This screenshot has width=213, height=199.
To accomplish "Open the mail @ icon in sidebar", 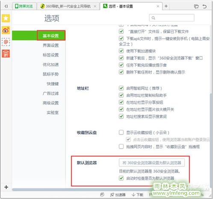I will point(6,42).
